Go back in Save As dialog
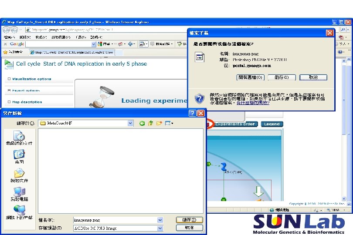The height and width of the screenshot is (235, 353). click(x=142, y=123)
